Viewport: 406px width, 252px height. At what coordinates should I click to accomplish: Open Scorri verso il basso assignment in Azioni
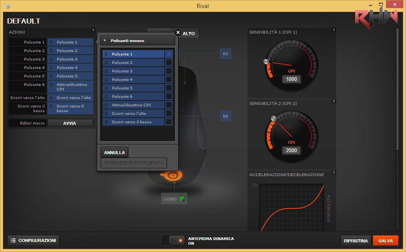[70, 108]
